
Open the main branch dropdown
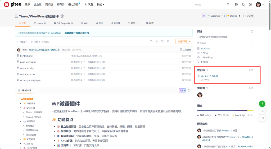[22, 42]
